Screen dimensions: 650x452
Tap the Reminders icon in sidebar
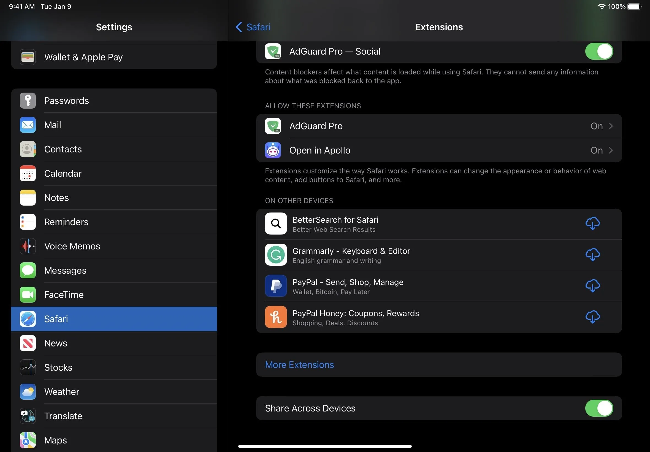tap(28, 222)
